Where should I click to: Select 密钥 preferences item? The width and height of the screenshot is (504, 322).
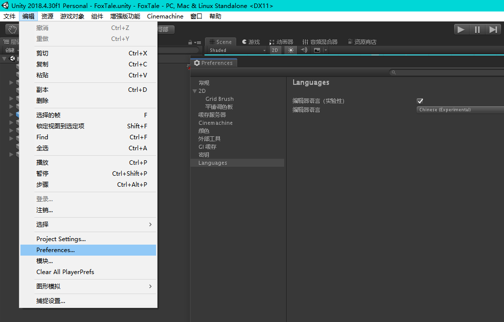(x=204, y=155)
